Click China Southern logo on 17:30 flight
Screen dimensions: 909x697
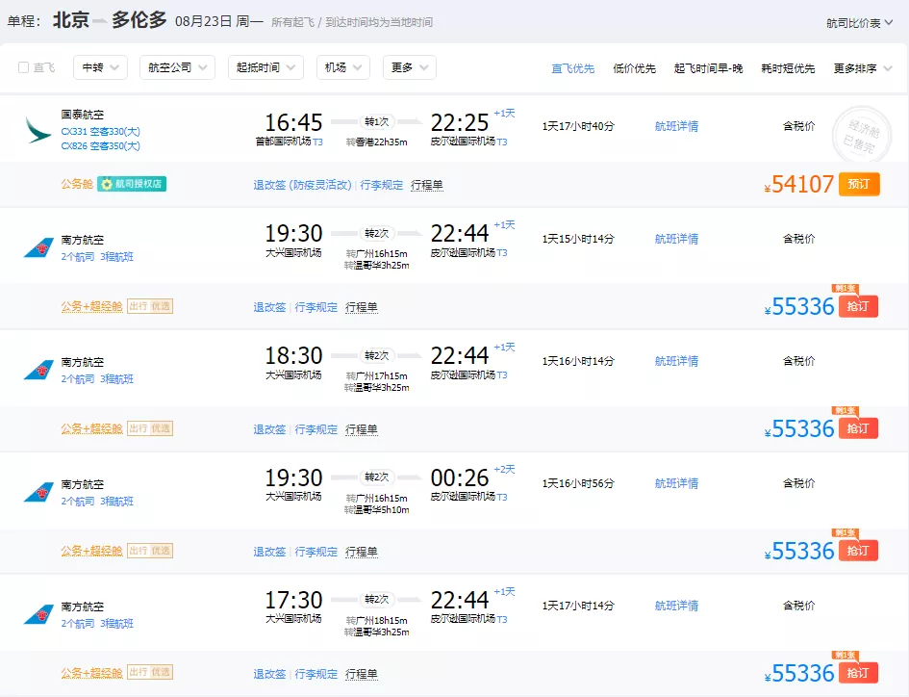pyautogui.click(x=38, y=614)
